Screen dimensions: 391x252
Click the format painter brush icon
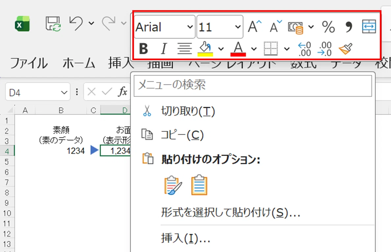(346, 48)
